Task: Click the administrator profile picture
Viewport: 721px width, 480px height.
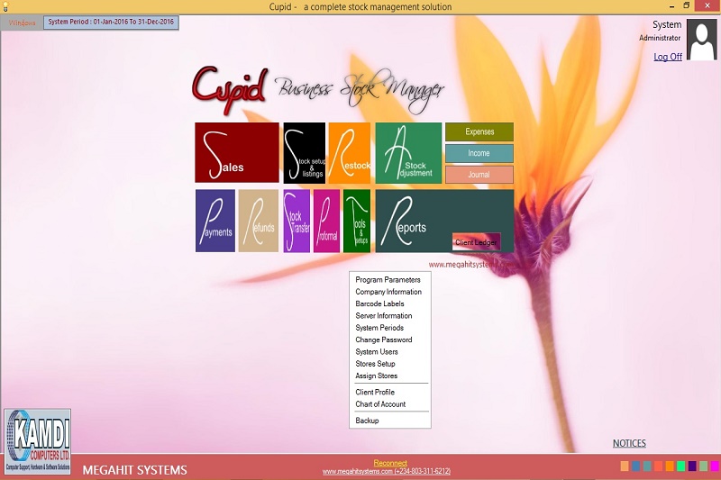Action: [701, 40]
